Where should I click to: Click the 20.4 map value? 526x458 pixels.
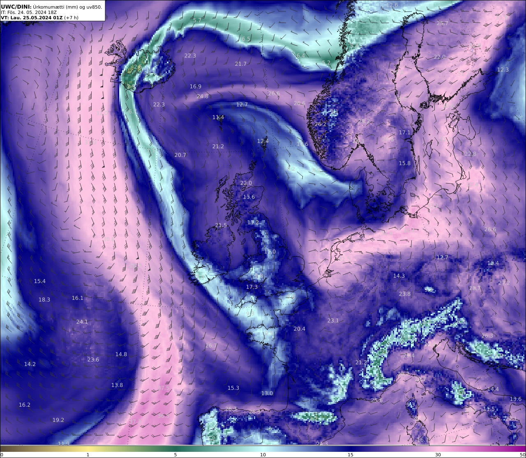coord(300,329)
